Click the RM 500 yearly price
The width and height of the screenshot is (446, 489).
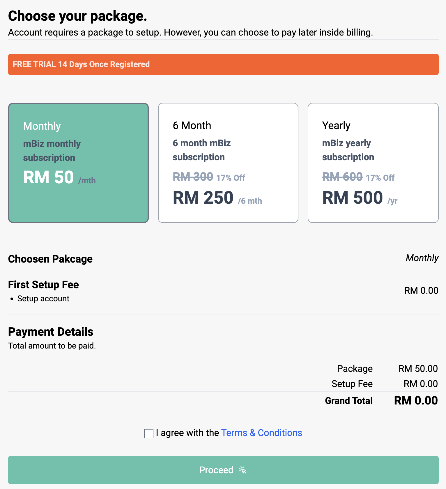tap(353, 198)
